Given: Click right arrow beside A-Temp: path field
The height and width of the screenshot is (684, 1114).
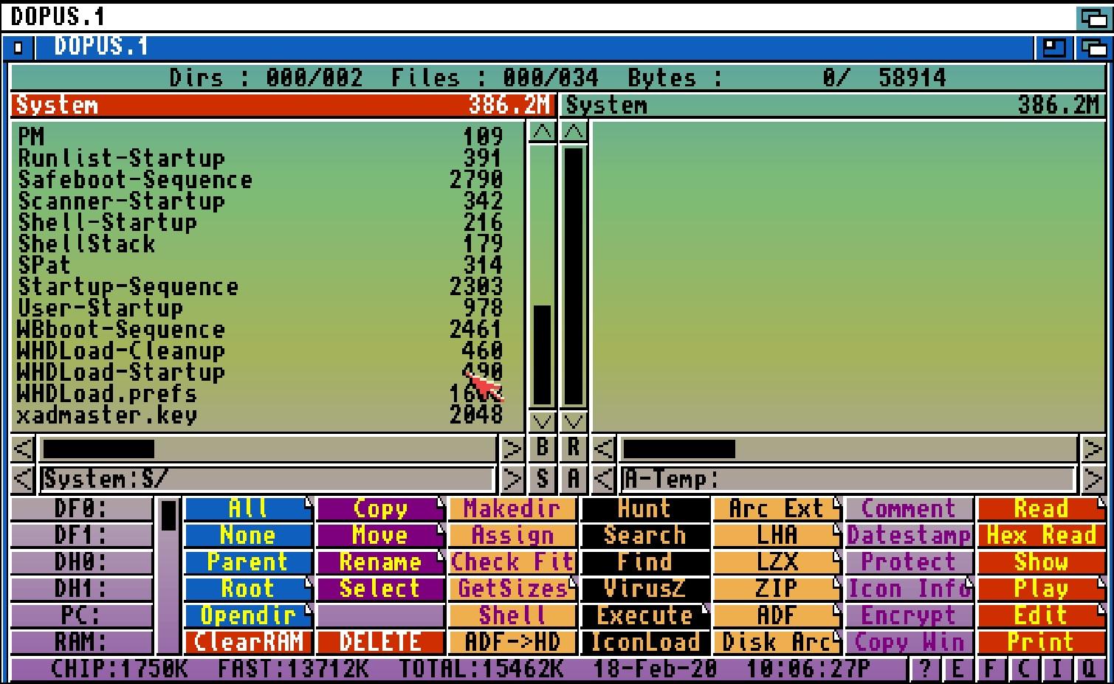Looking at the screenshot, I should (1093, 480).
